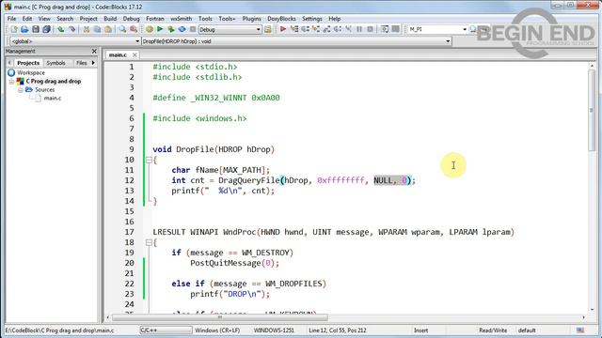Click the Run to cursor debug icon
The image size is (602, 338).
(294, 29)
